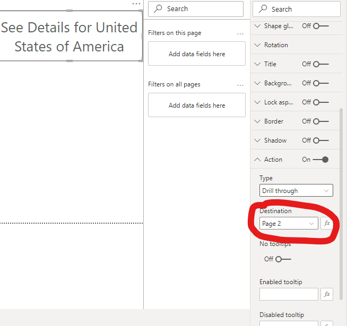Click the Disabled tooltip label
Screen dimensions: 347x326
(282, 315)
